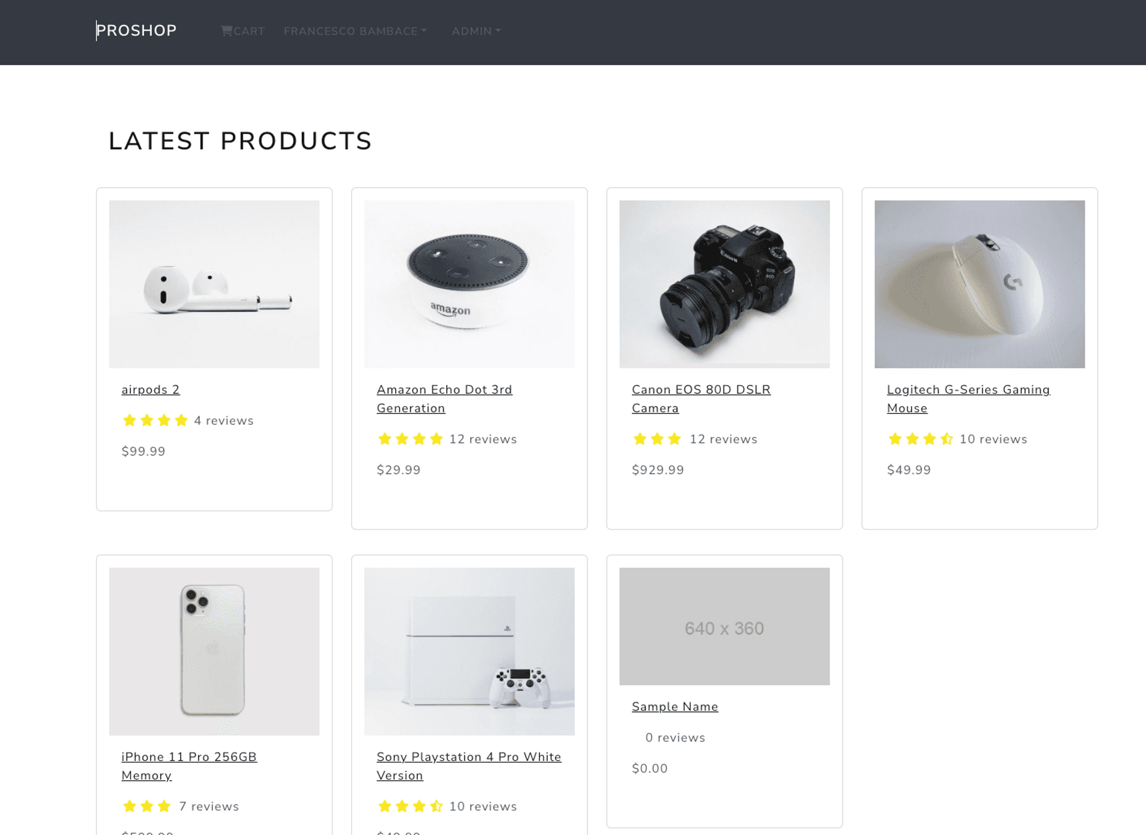
Task: Click the half-star icon on Logitech mouse rating
Action: pos(947,439)
